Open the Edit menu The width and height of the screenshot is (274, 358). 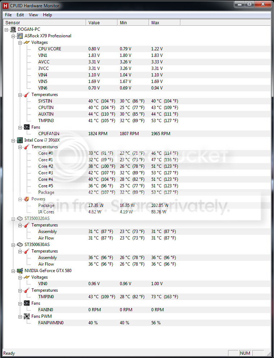(20, 15)
